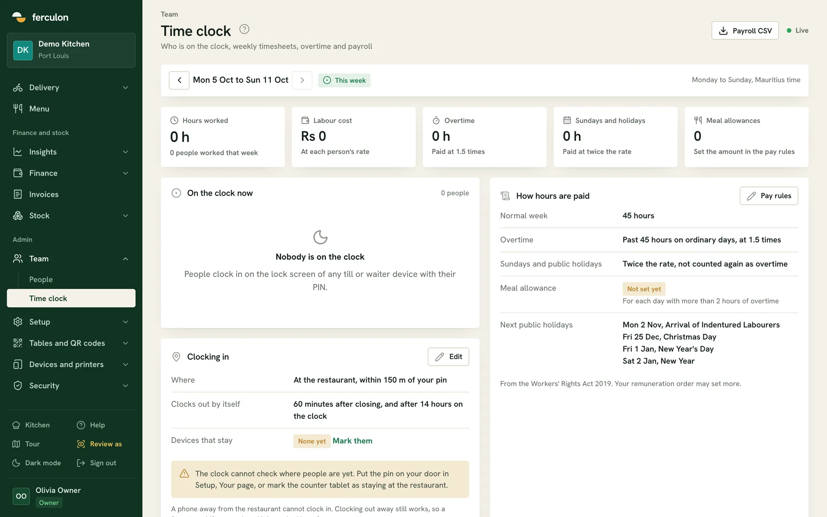Image resolution: width=827 pixels, height=517 pixels.
Task: Click the DK kitchen avatar badge
Action: (23, 50)
